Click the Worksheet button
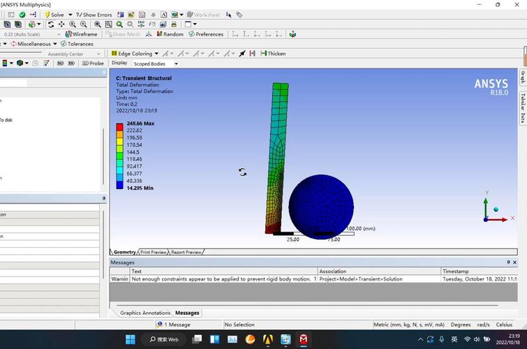This screenshot has height=349, width=527. 203,15
